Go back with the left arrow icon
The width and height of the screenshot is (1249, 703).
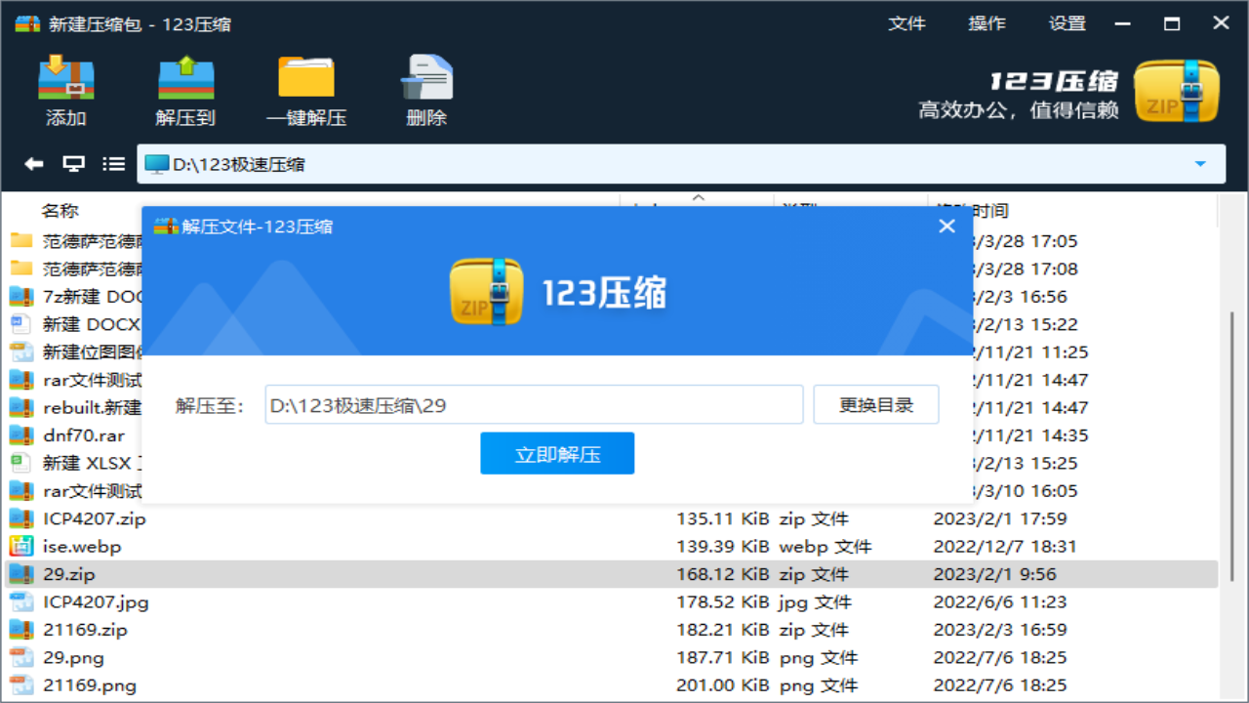(34, 164)
